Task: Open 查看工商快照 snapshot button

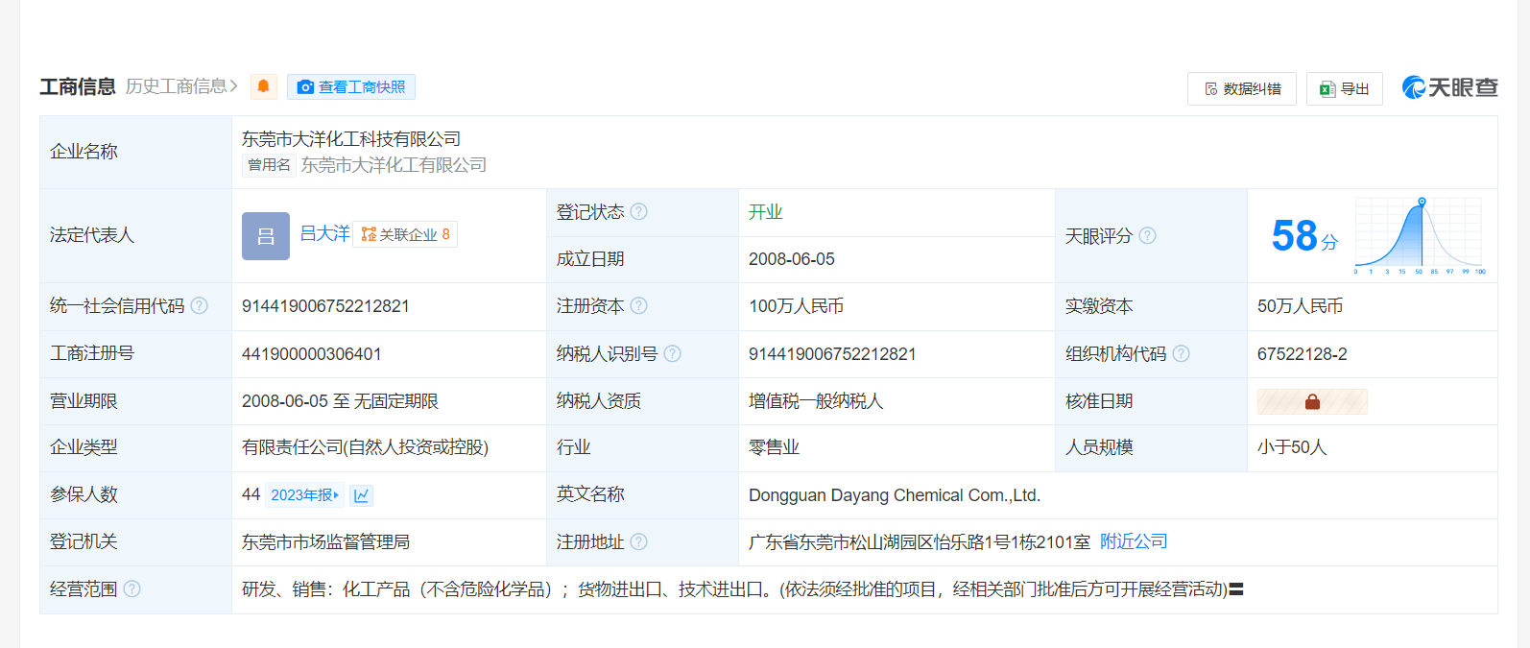Action: tap(351, 87)
